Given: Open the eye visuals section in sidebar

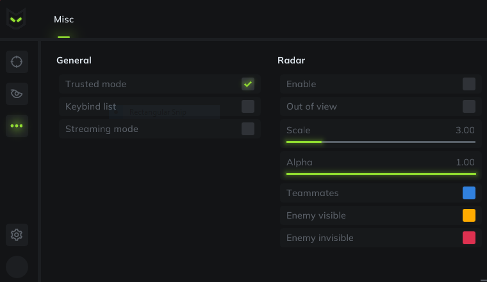Looking at the screenshot, I should pyautogui.click(x=17, y=94).
